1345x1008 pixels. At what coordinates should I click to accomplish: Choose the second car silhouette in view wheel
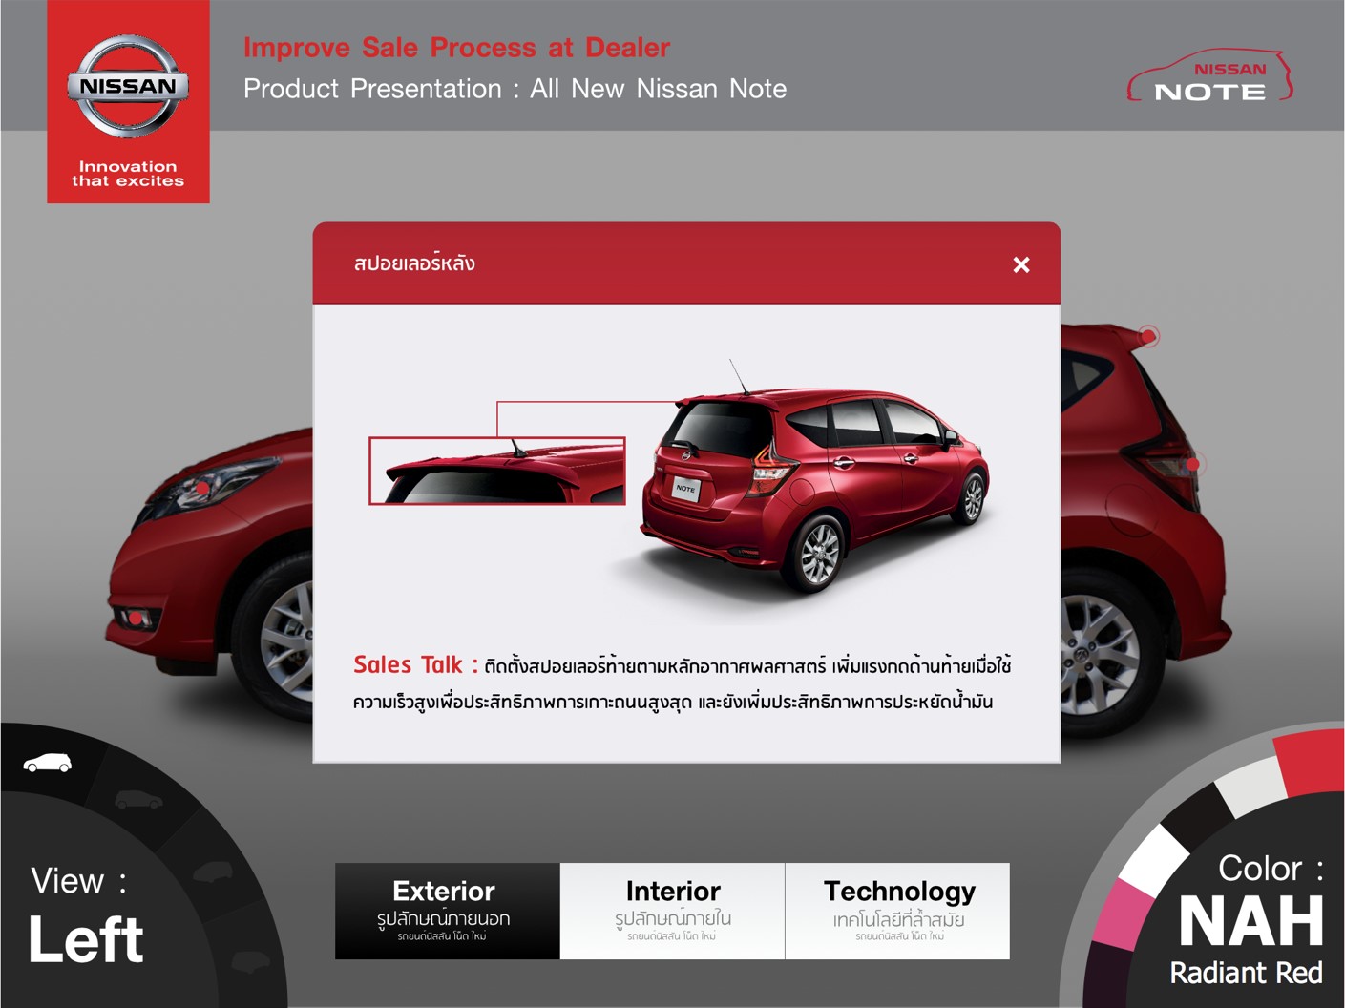tap(138, 799)
